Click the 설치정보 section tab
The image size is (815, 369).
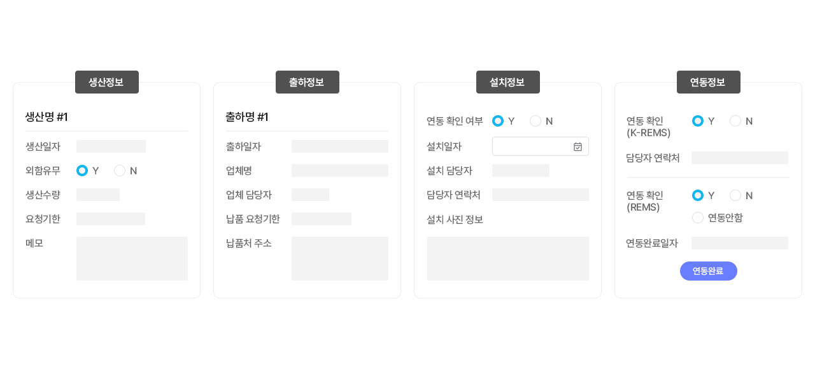tap(507, 82)
